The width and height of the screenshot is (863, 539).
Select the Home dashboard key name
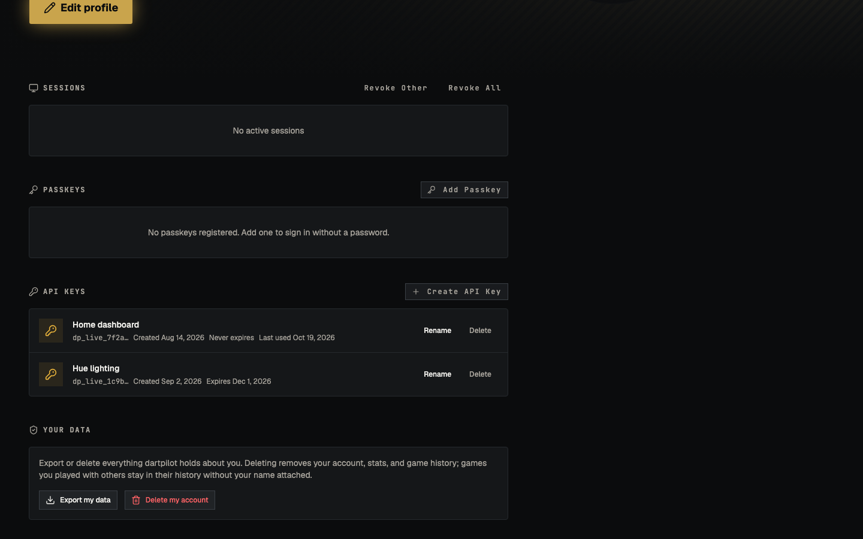[105, 325]
